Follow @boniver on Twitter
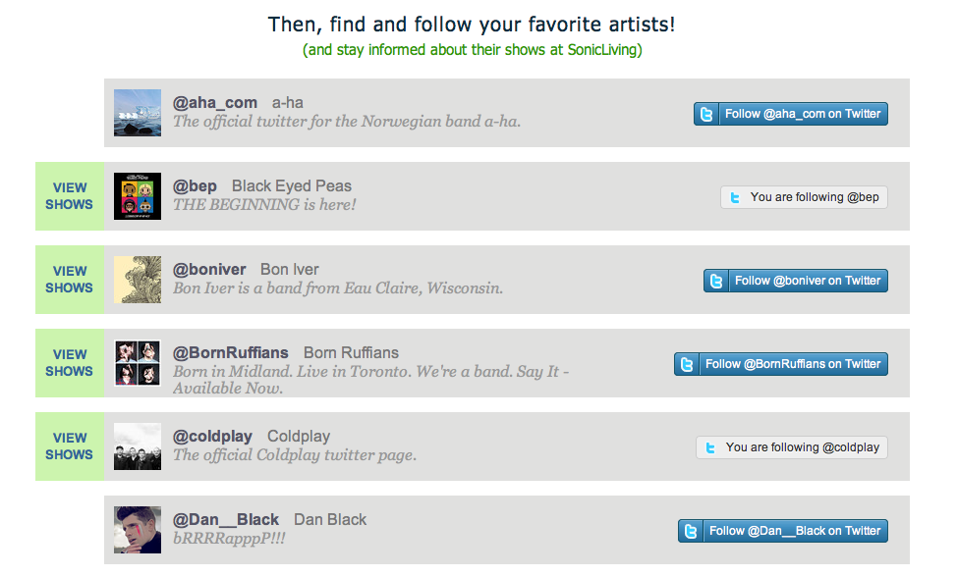This screenshot has width=957, height=576. 796,281
